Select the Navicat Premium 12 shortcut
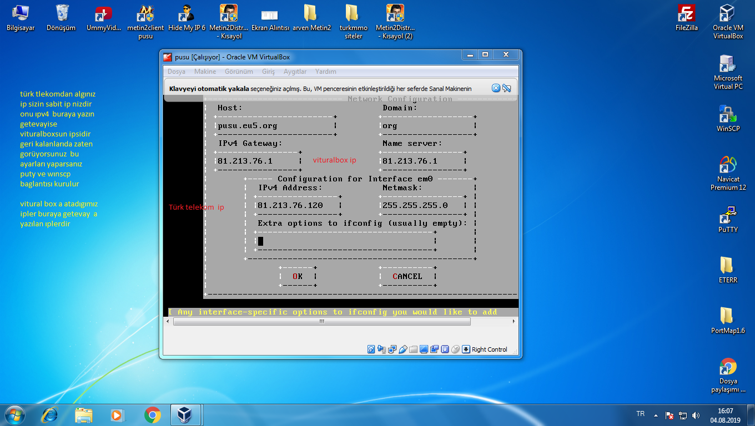This screenshot has height=426, width=755. pyautogui.click(x=728, y=173)
